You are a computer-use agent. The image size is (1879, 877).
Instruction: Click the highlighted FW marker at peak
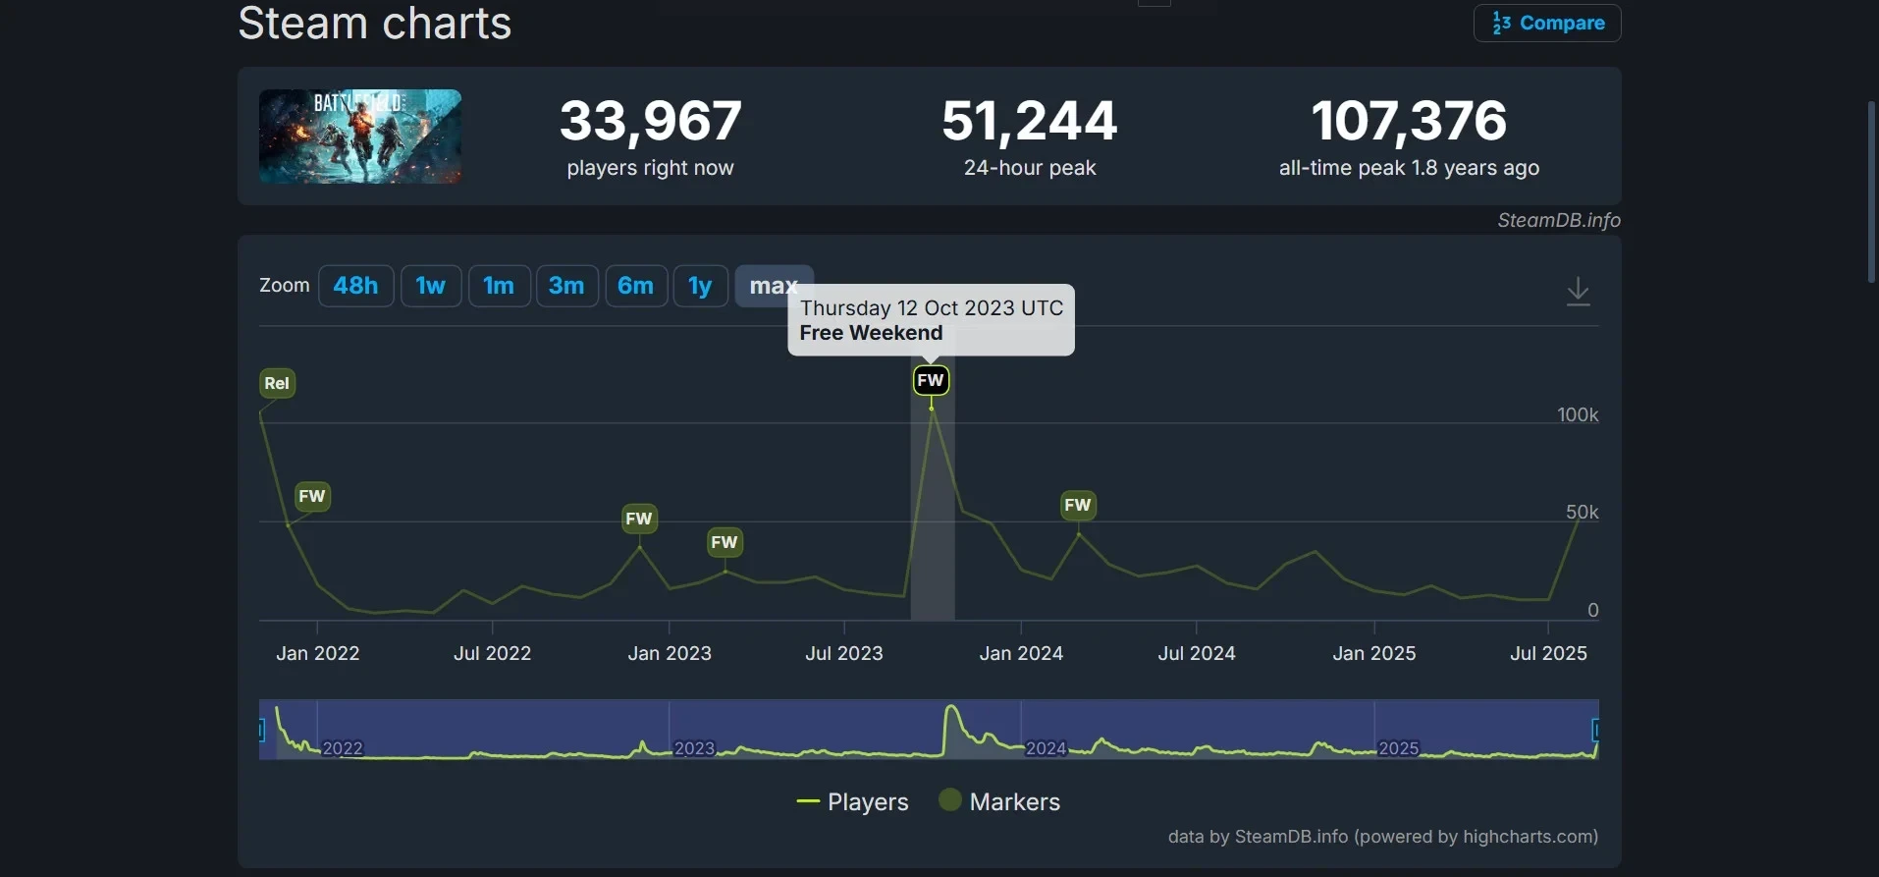tap(931, 380)
